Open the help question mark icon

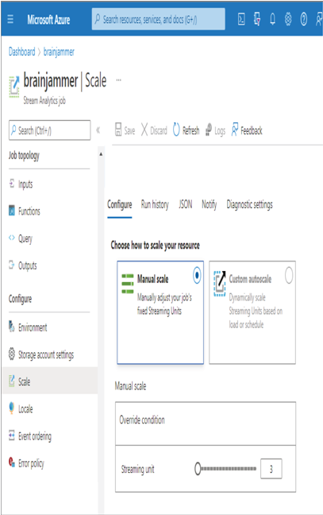304,19
